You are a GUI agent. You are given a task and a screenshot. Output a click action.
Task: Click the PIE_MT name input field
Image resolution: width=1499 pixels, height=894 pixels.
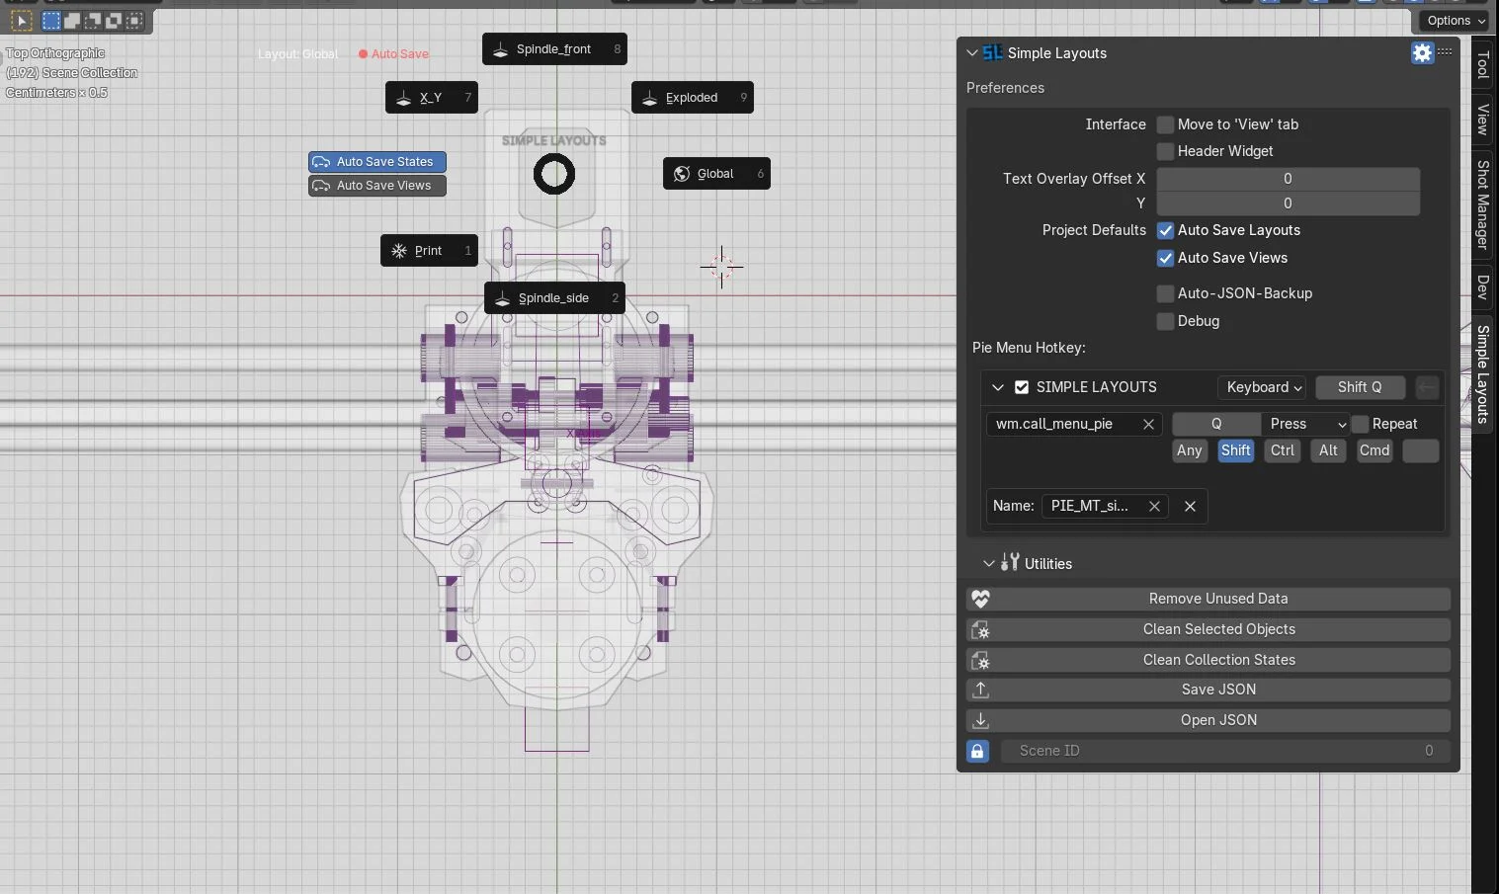pos(1090,506)
